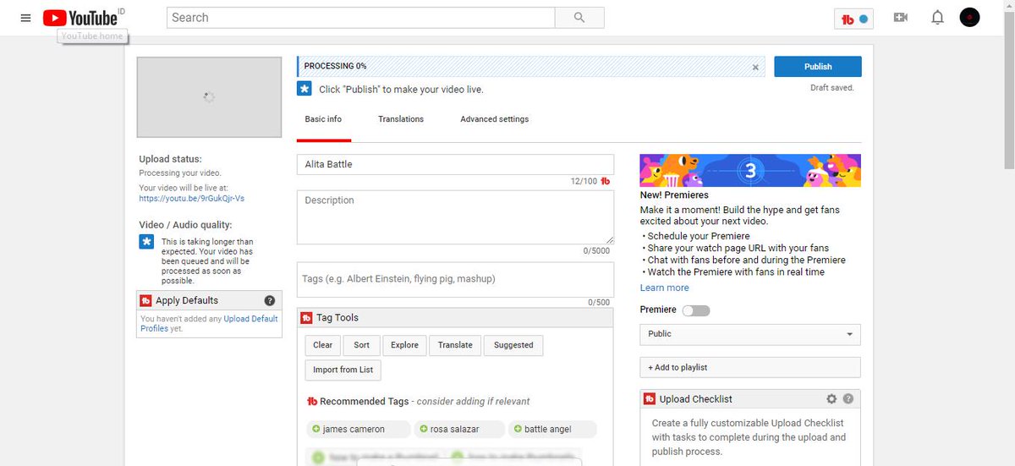The image size is (1015, 466).
Task: Open Upload Checklist settings gear
Action: coord(831,399)
